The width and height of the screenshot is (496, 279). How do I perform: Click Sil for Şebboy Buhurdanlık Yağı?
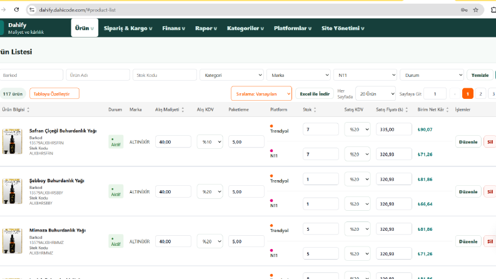490,191
